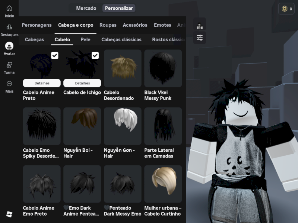Click 'Cabelo Anime Emo Preto' name
Viewport: 298px width, 223px height.
(x=39, y=211)
